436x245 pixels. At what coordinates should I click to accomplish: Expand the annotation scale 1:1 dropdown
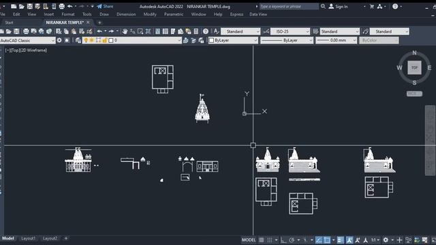[378, 240]
